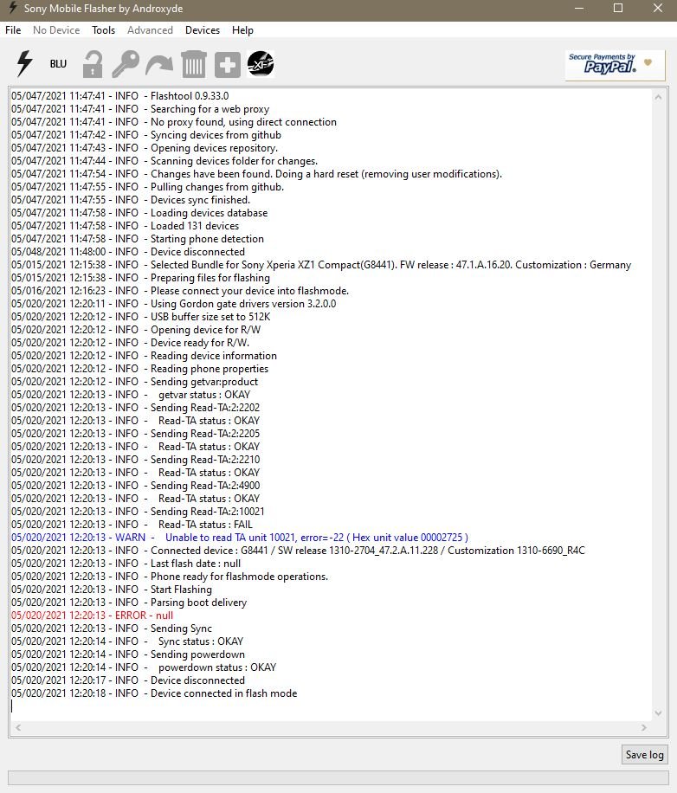677x793 pixels.
Task: Click the progress bar at window bottom
Action: (x=338, y=777)
